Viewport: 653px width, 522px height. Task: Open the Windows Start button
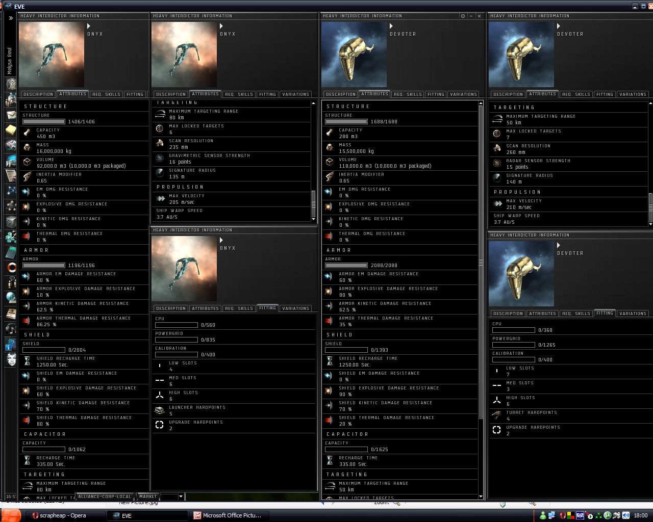pyautogui.click(x=11, y=515)
